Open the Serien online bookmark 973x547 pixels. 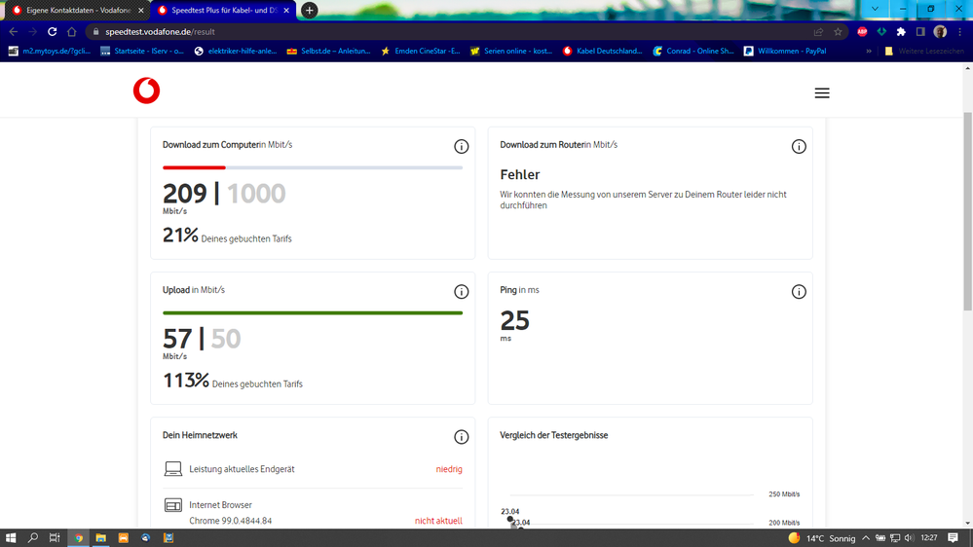[x=511, y=51]
